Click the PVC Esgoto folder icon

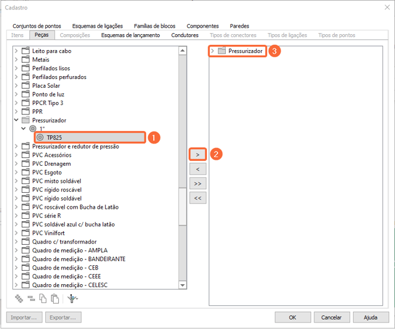[25, 172]
